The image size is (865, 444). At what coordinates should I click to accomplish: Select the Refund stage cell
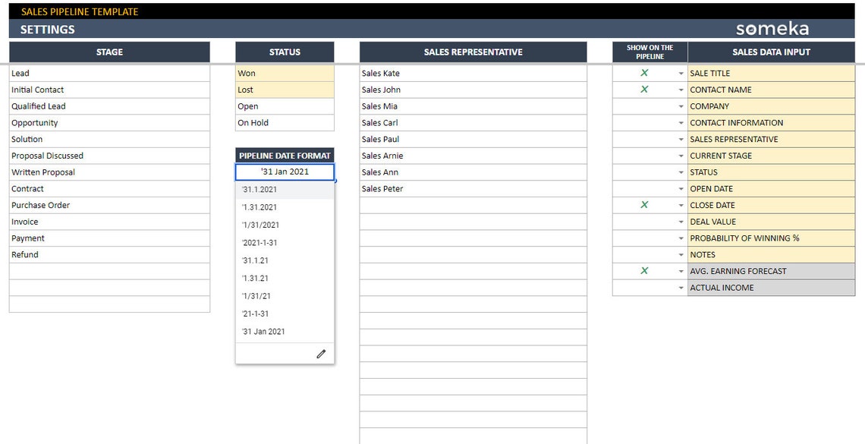coord(109,254)
